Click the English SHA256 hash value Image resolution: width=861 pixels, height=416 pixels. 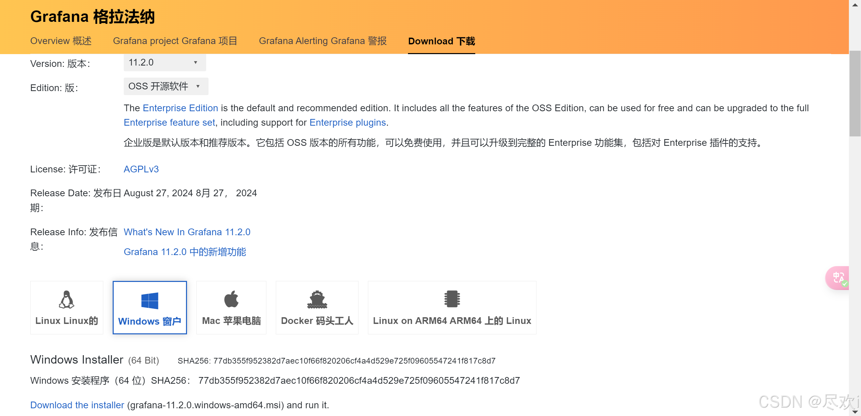354,361
